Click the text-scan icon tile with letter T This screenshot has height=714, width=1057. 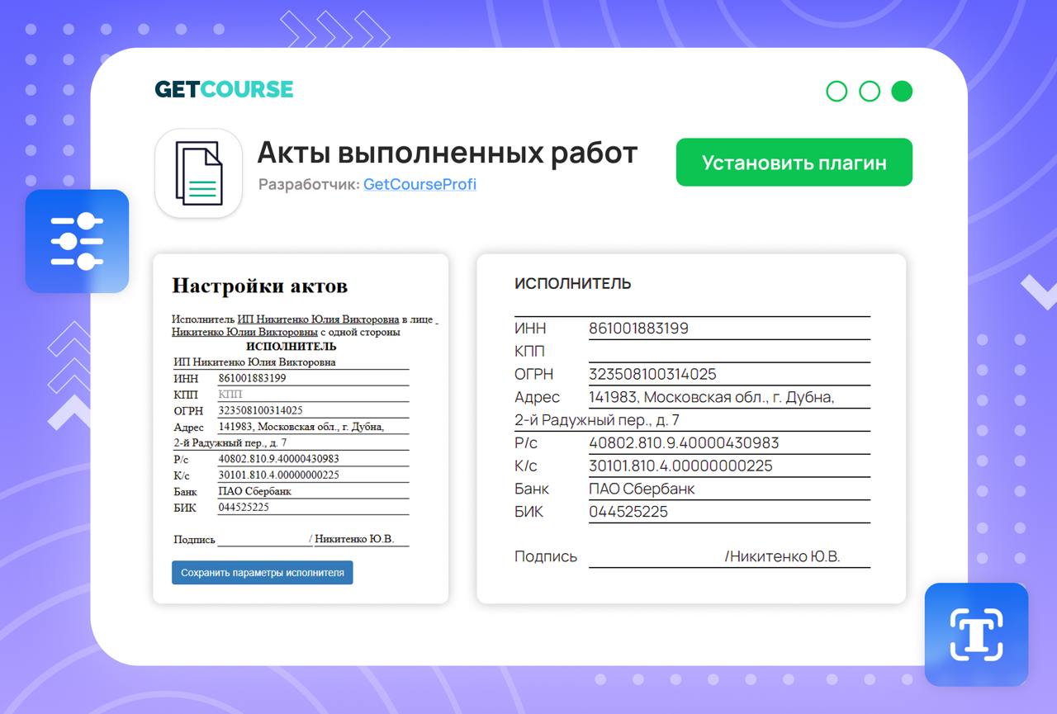(x=976, y=635)
